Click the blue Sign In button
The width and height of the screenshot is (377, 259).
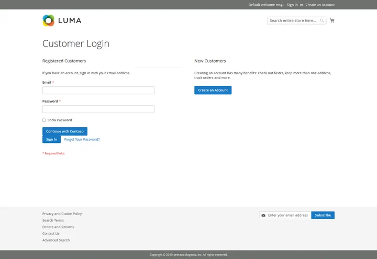51,139
